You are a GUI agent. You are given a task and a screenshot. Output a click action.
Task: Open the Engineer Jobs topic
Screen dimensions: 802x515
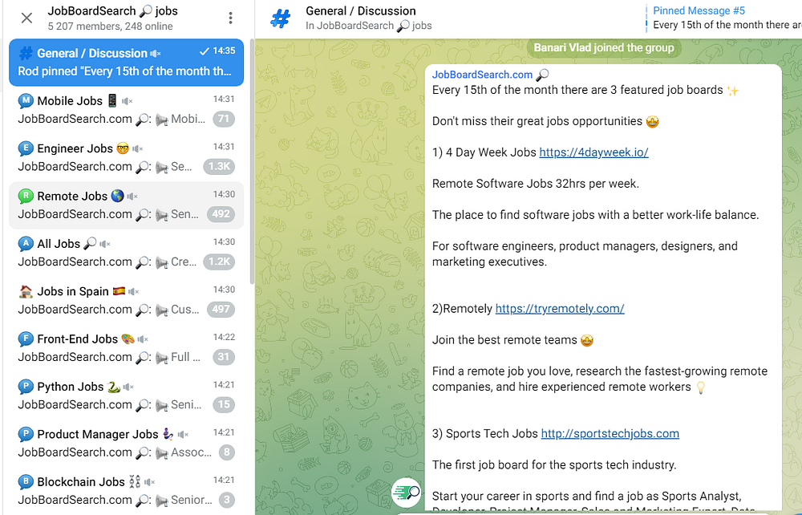coord(127,157)
